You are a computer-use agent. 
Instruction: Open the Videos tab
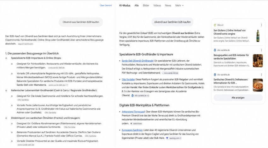click(x=157, y=5)
